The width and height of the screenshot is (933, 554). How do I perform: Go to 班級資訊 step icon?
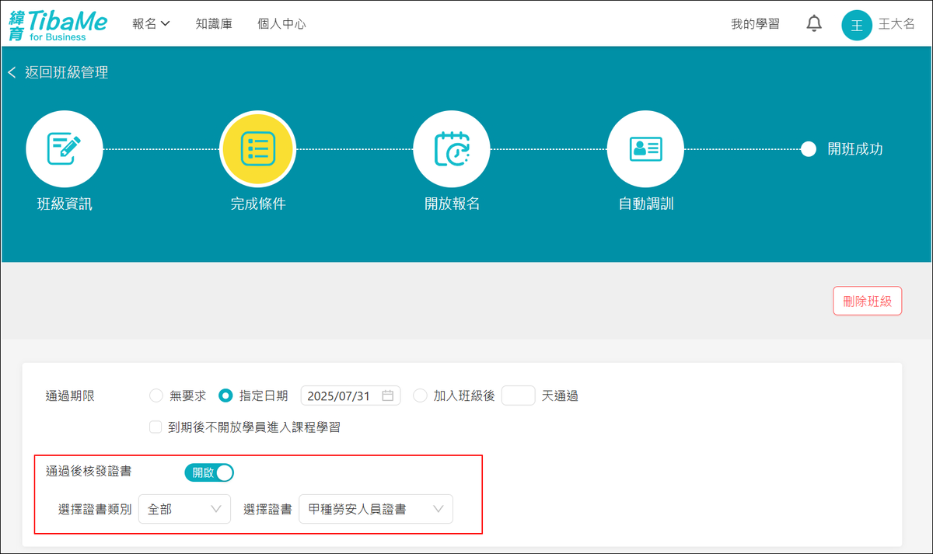tap(65, 148)
